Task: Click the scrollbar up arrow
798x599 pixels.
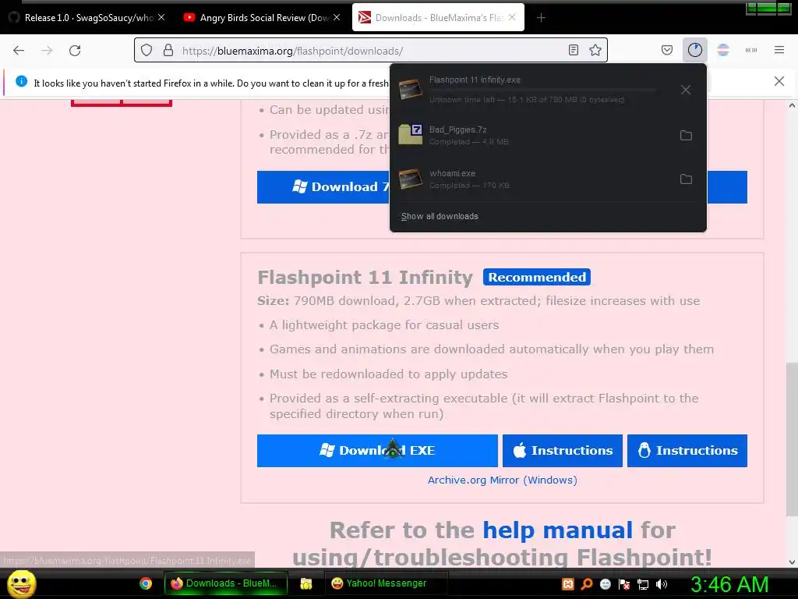Action: point(792,106)
